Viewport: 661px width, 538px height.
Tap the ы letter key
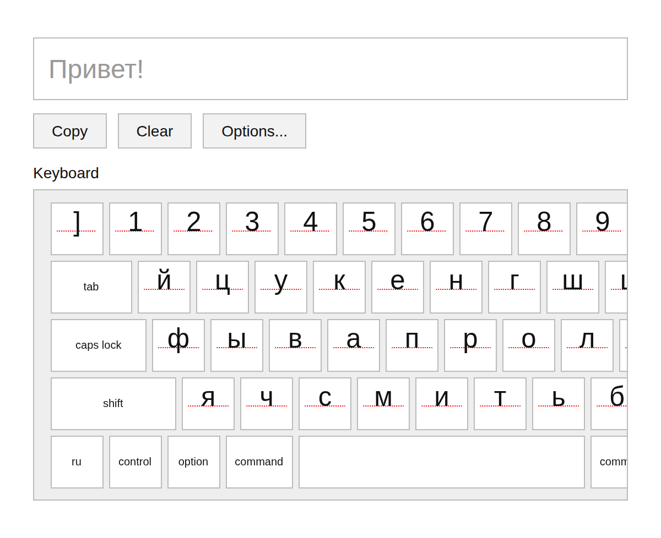pyautogui.click(x=237, y=345)
